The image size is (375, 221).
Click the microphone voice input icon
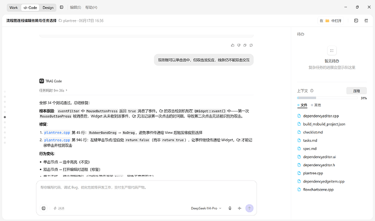(230, 209)
